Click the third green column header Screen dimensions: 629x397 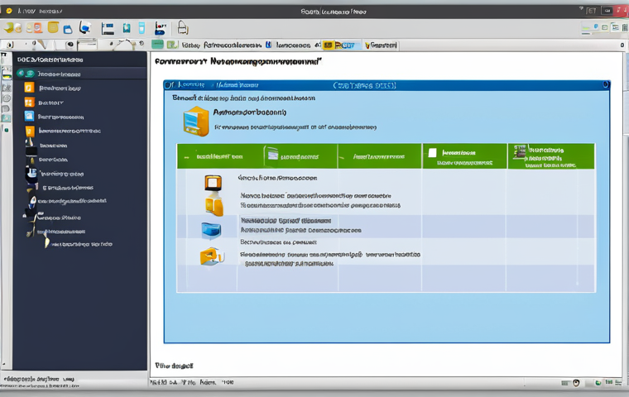[380, 156]
